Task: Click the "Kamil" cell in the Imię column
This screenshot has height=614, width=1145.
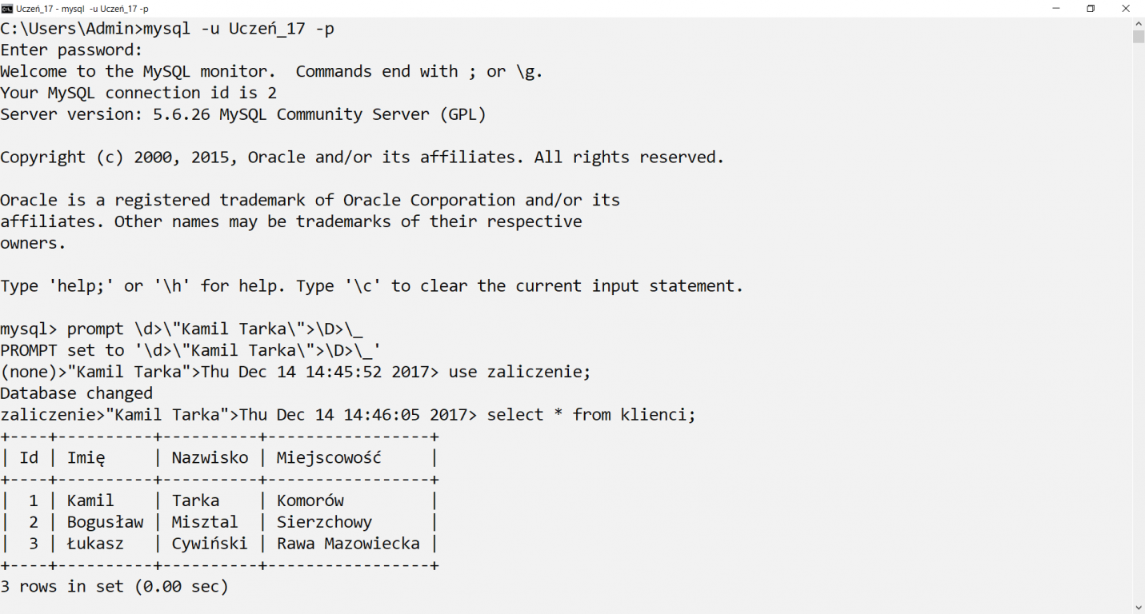Action: click(90, 500)
